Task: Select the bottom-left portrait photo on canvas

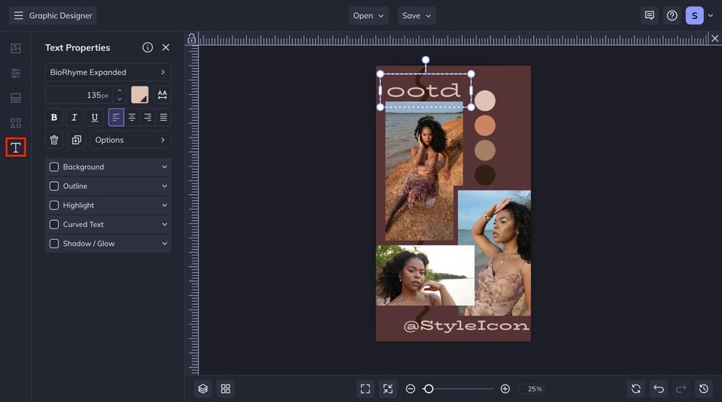Action: (424, 275)
